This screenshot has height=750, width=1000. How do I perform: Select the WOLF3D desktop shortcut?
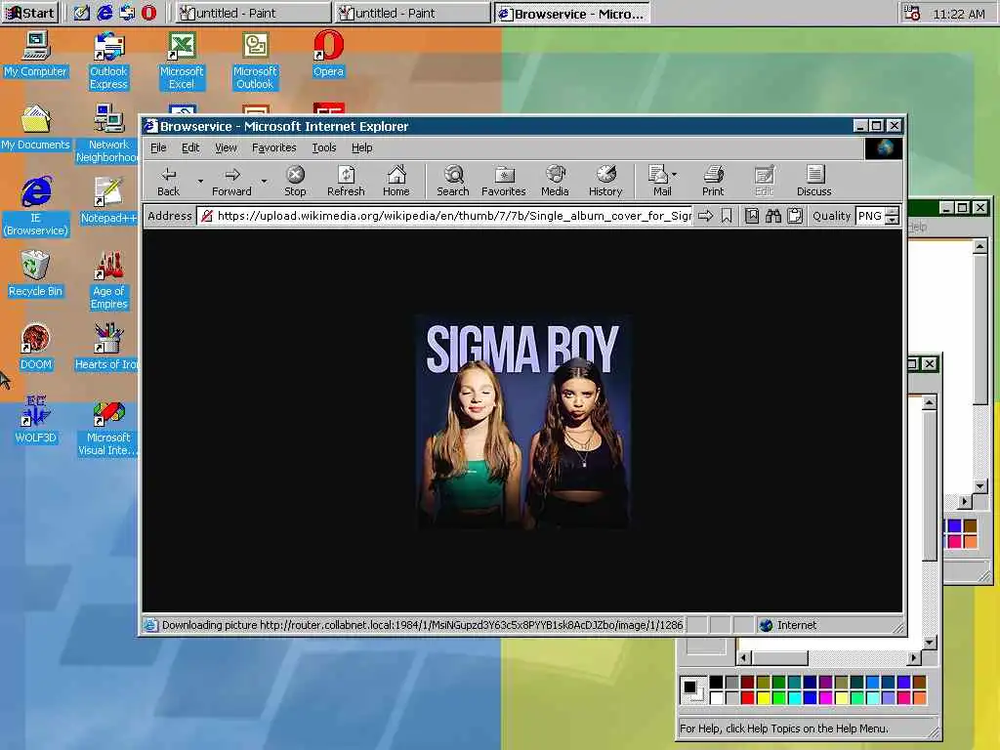(36, 420)
